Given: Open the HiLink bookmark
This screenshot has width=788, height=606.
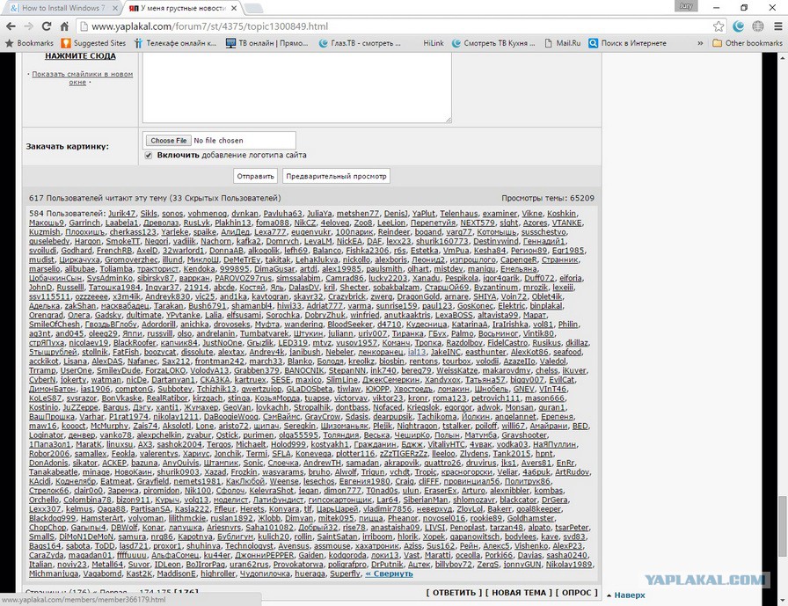Looking at the screenshot, I should tap(434, 43).
